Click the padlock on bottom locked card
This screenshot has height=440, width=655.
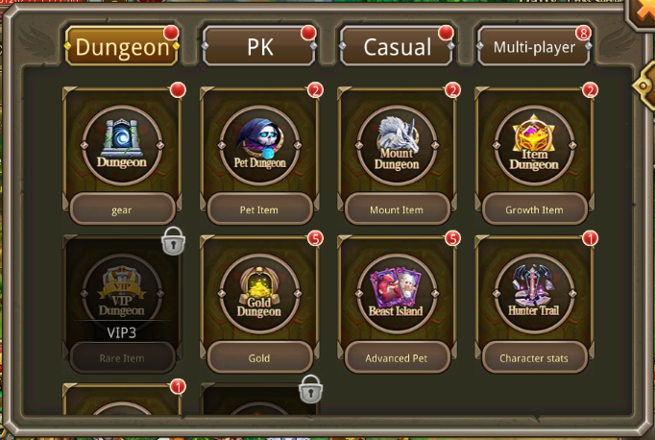tap(310, 389)
